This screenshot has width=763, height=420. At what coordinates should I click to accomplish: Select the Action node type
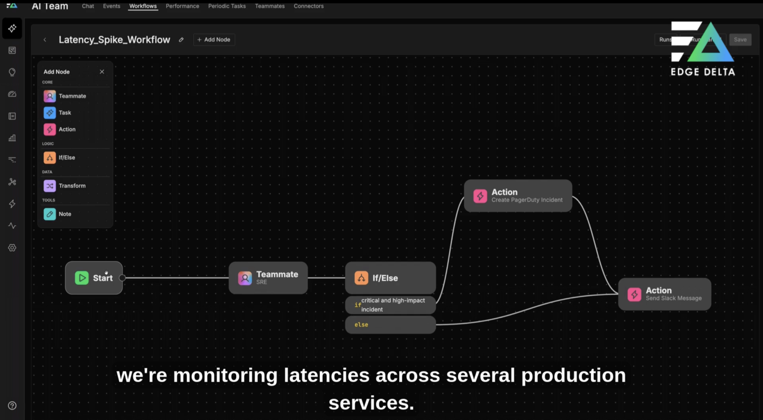(67, 129)
